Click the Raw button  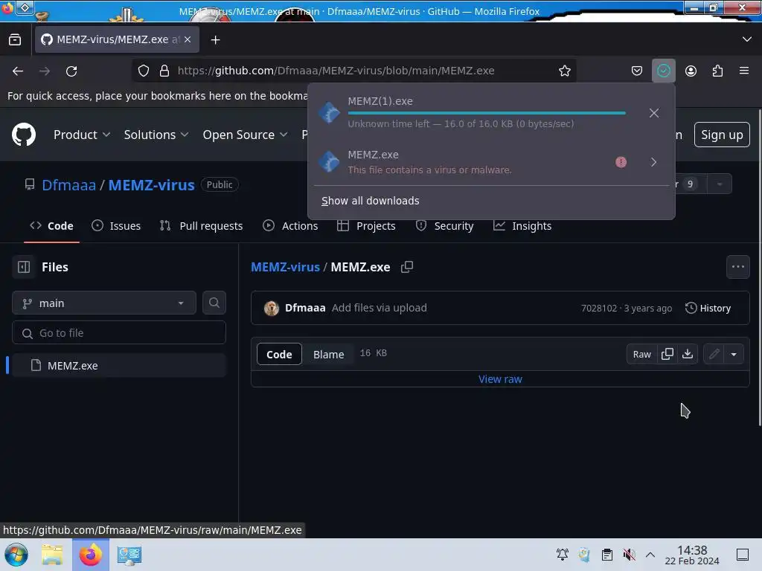[x=641, y=355]
